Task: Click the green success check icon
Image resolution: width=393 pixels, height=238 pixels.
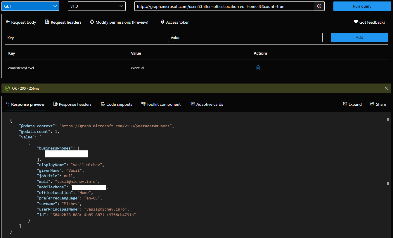Action: (x=7, y=88)
